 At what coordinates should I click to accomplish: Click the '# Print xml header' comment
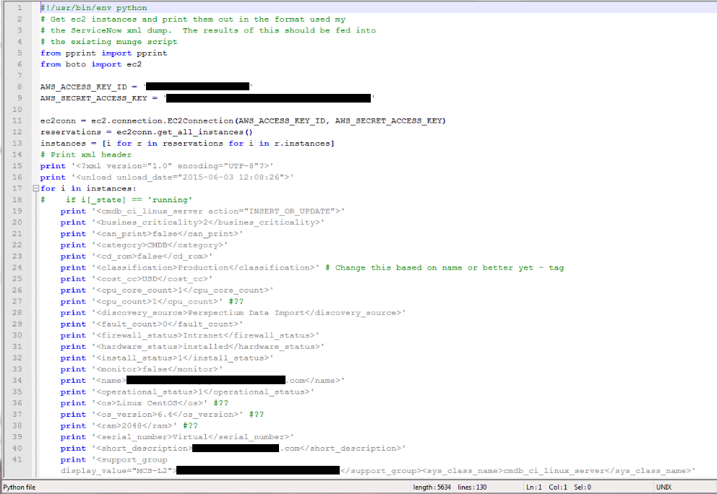tap(86, 155)
